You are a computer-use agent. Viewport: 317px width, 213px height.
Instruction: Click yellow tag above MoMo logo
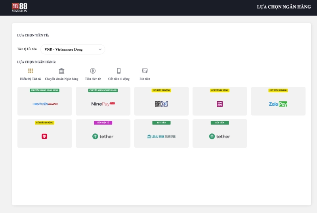point(220,90)
